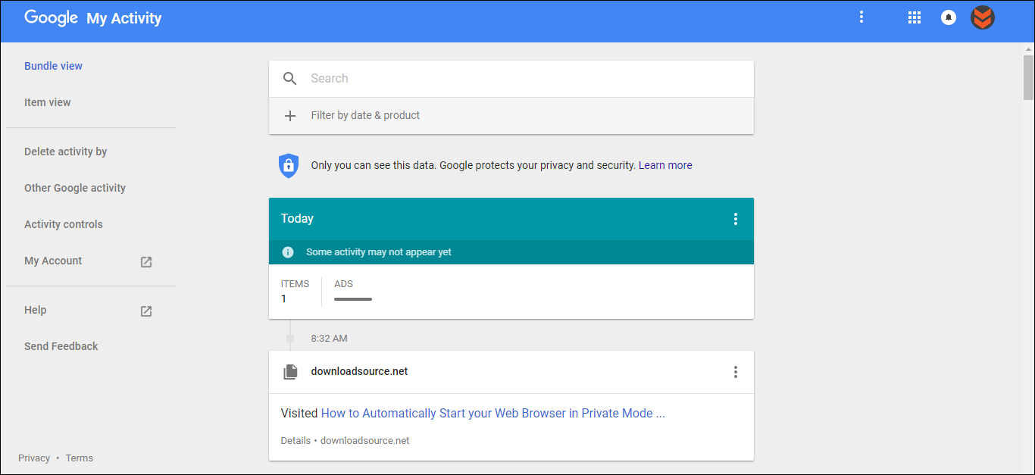Click the ITEMS count in Today card
Viewport: 1035px width, 475px height.
point(295,291)
